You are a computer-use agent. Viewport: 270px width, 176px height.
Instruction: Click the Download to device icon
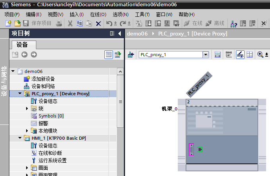pyautogui.click(x=148, y=23)
